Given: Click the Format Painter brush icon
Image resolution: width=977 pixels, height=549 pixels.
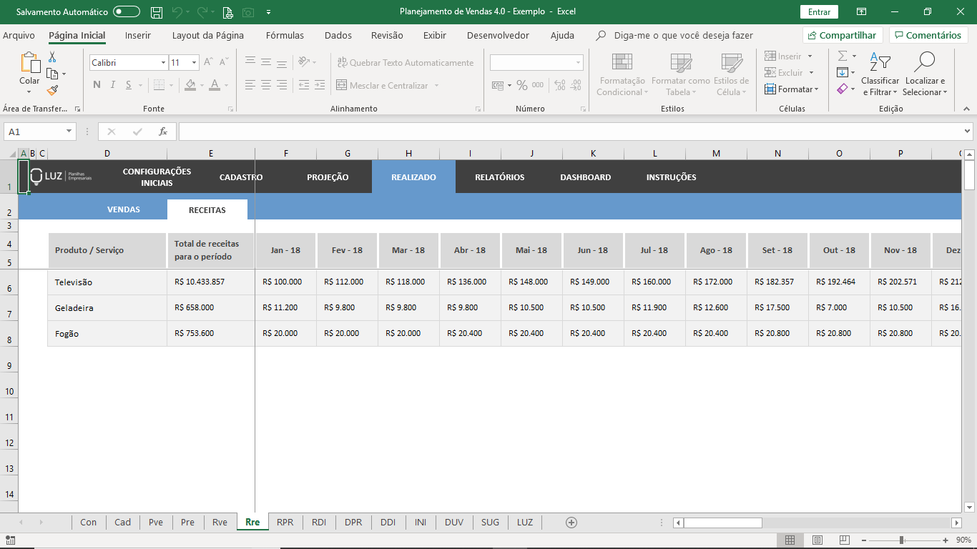Looking at the screenshot, I should [52, 91].
